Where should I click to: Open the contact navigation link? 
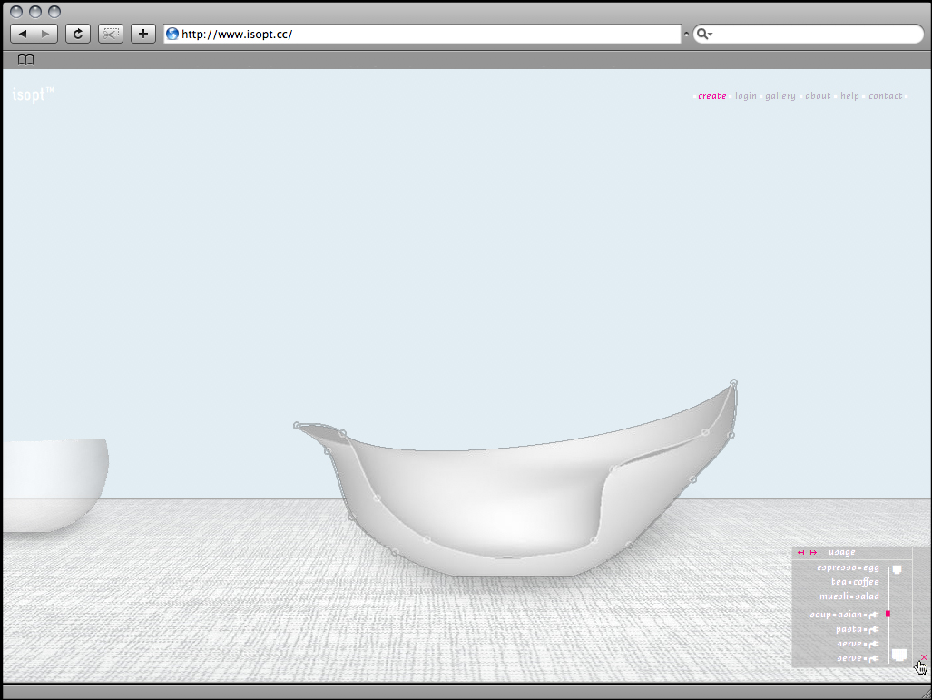[x=886, y=95]
